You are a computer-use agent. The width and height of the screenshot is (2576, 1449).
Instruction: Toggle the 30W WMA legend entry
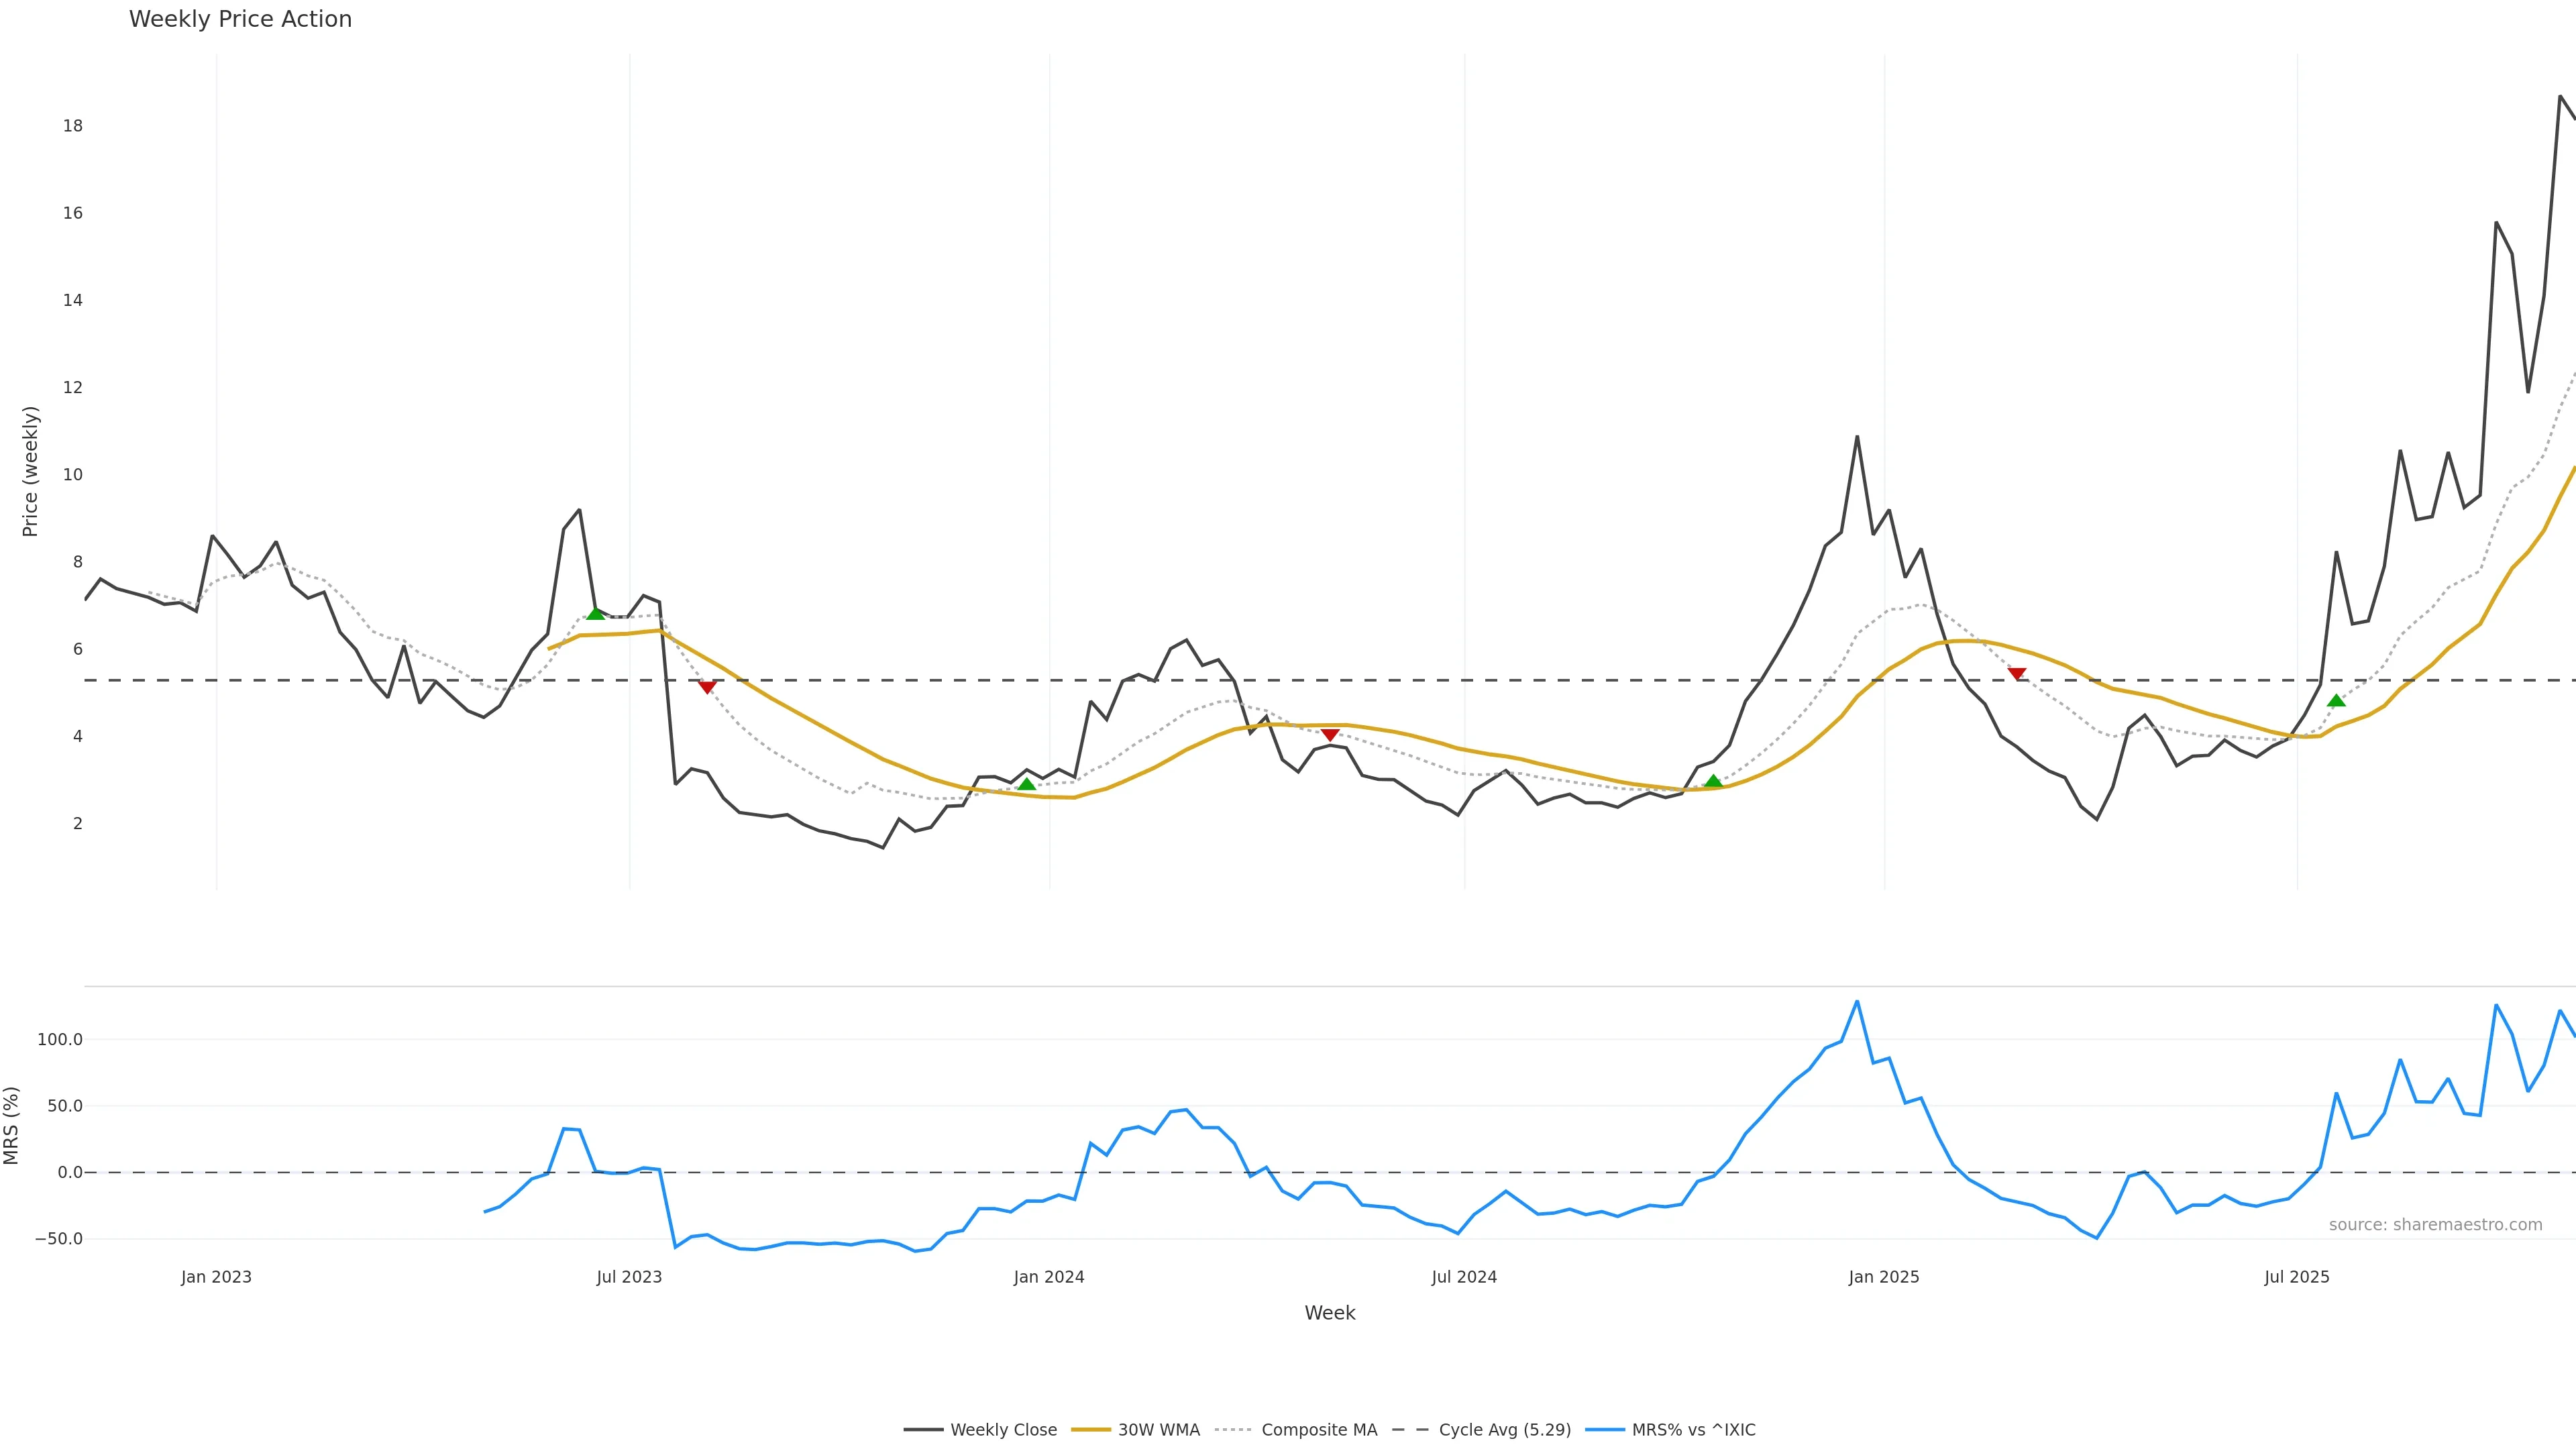(1158, 1430)
